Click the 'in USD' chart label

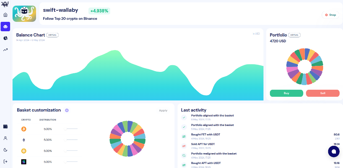[x=256, y=34]
